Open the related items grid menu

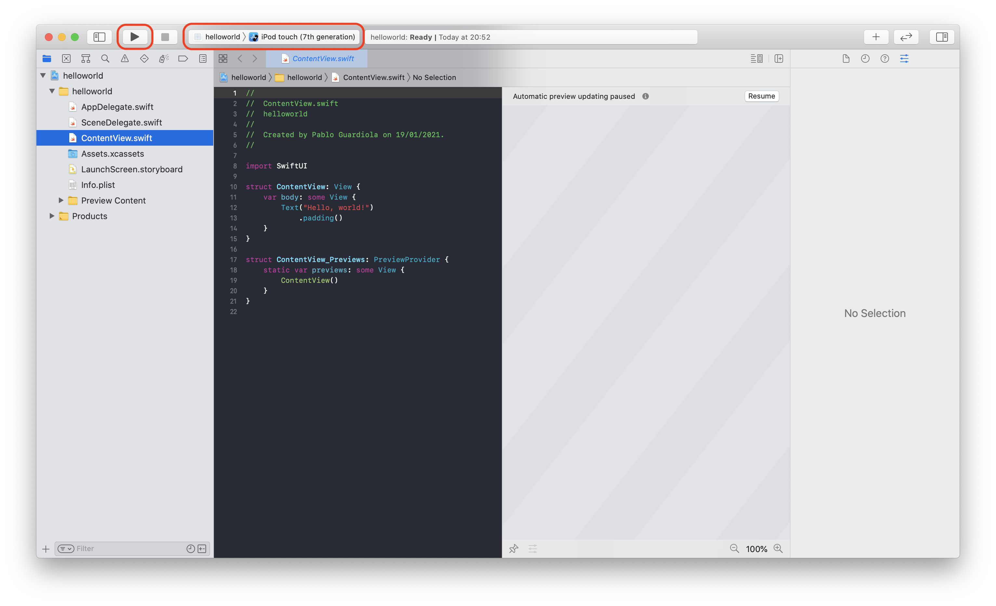pos(223,59)
